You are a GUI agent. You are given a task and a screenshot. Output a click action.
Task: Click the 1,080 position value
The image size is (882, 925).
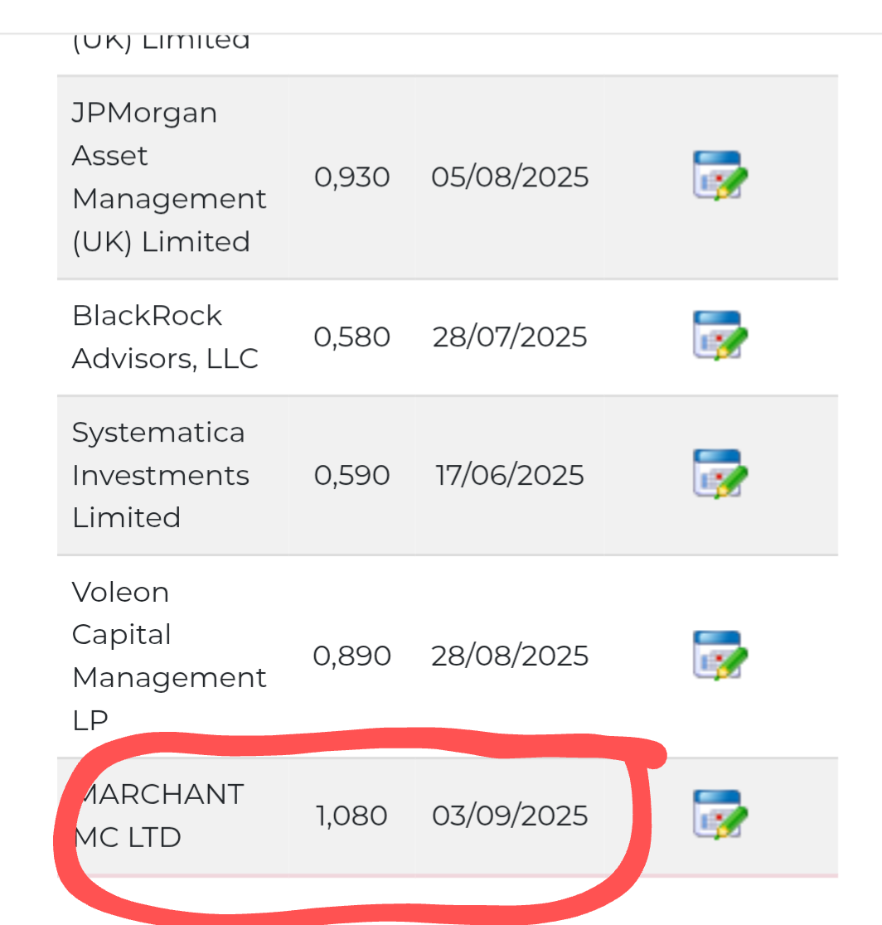pos(351,816)
